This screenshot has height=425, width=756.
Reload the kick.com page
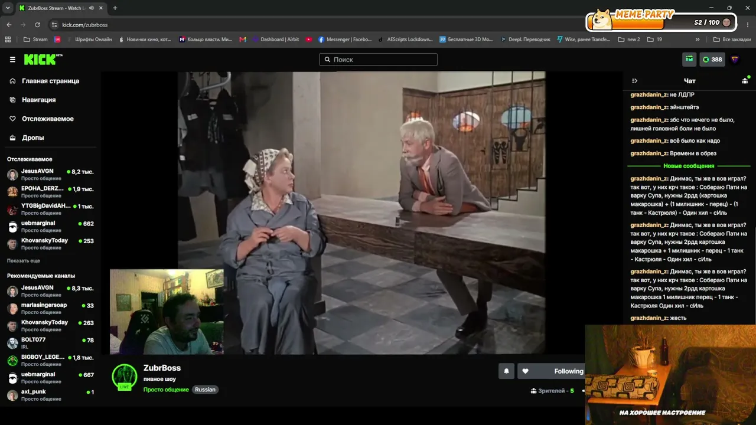coord(37,25)
